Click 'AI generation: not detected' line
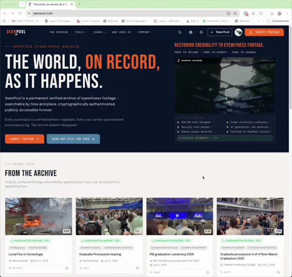The image size is (292, 277). [x=249, y=127]
